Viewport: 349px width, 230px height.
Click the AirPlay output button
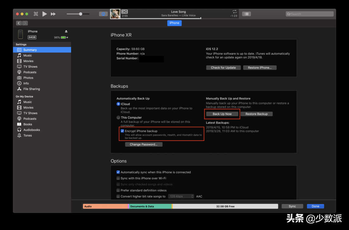pos(103,14)
